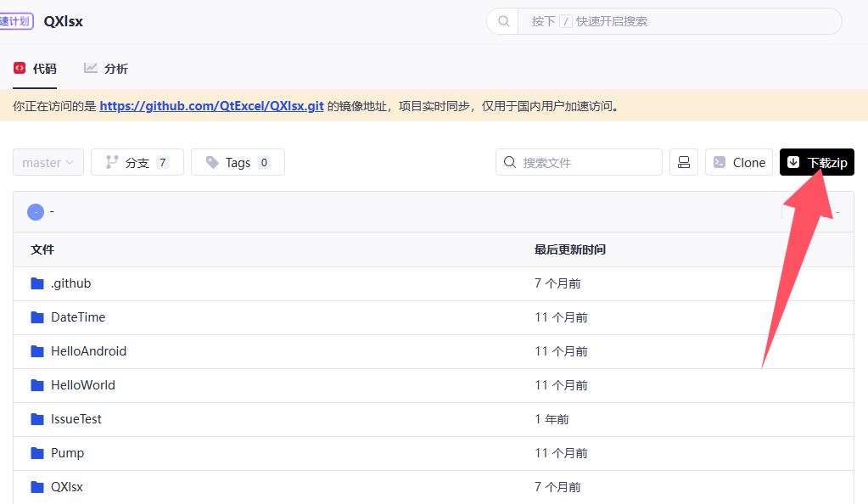Click the 11 个月前 timestamp for DateTime

pos(561,317)
